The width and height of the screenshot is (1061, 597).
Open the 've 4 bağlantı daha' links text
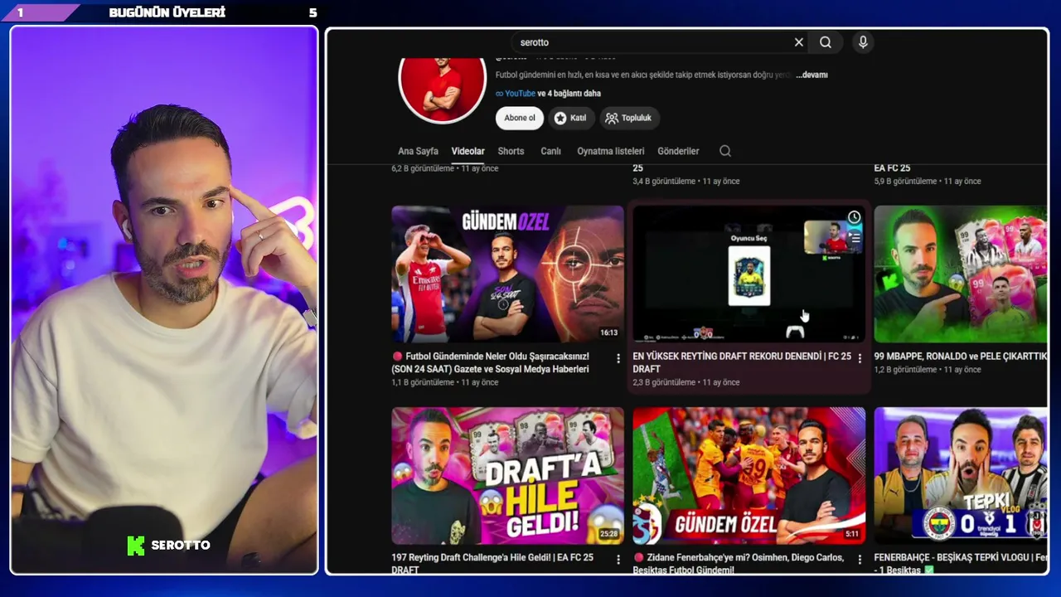pos(569,94)
